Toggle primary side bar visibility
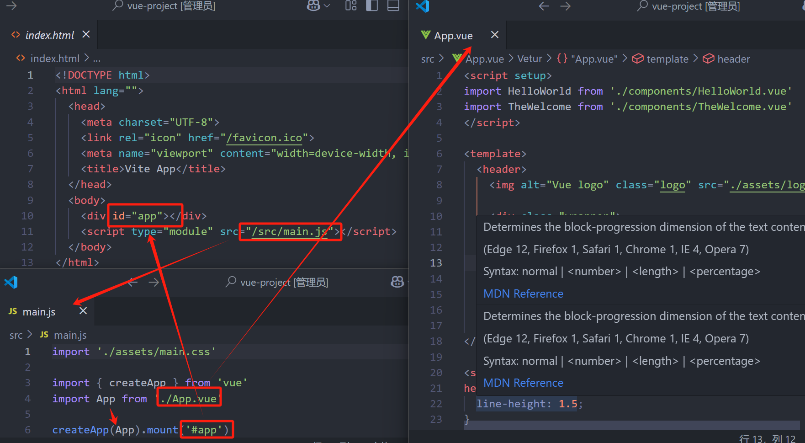Screen dimensions: 805x443 (372, 6)
